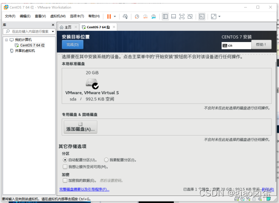
Task: Close the library panel with the X
Action: (53, 25)
